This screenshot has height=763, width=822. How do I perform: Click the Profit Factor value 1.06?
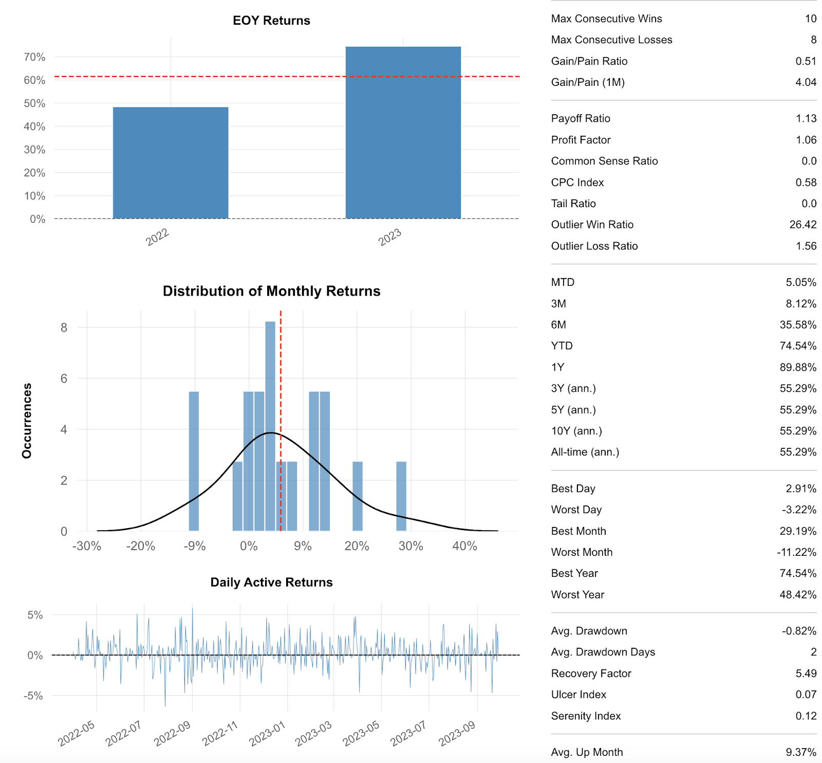(x=806, y=140)
